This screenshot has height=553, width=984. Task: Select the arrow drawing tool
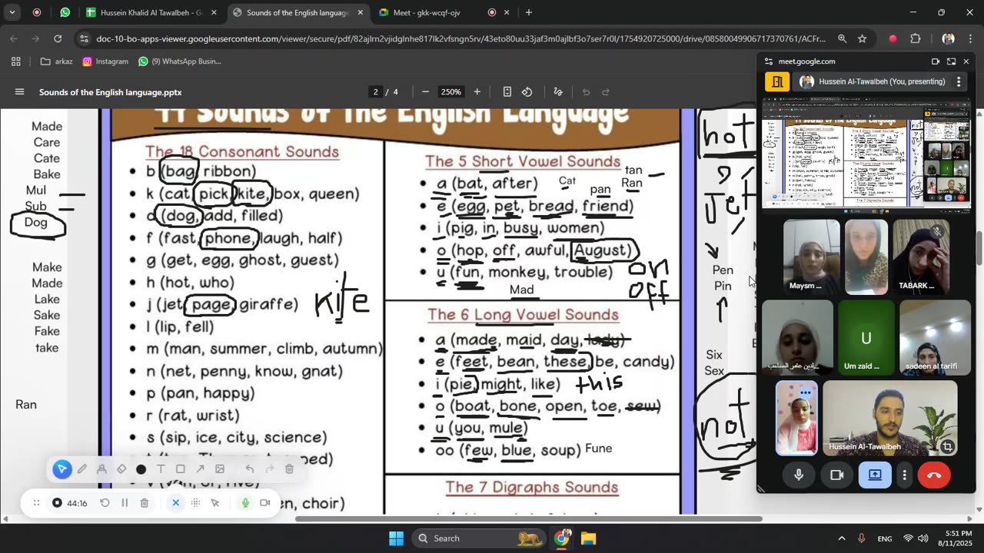point(200,469)
